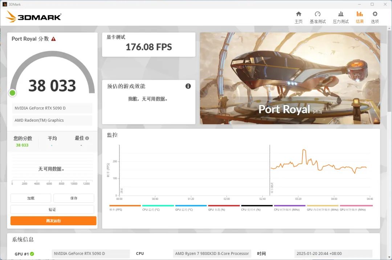Click the 3DMark title bar app icon

[x=4, y=4]
